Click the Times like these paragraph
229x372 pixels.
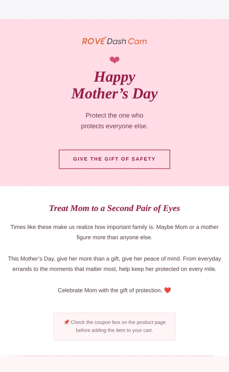[x=114, y=232]
